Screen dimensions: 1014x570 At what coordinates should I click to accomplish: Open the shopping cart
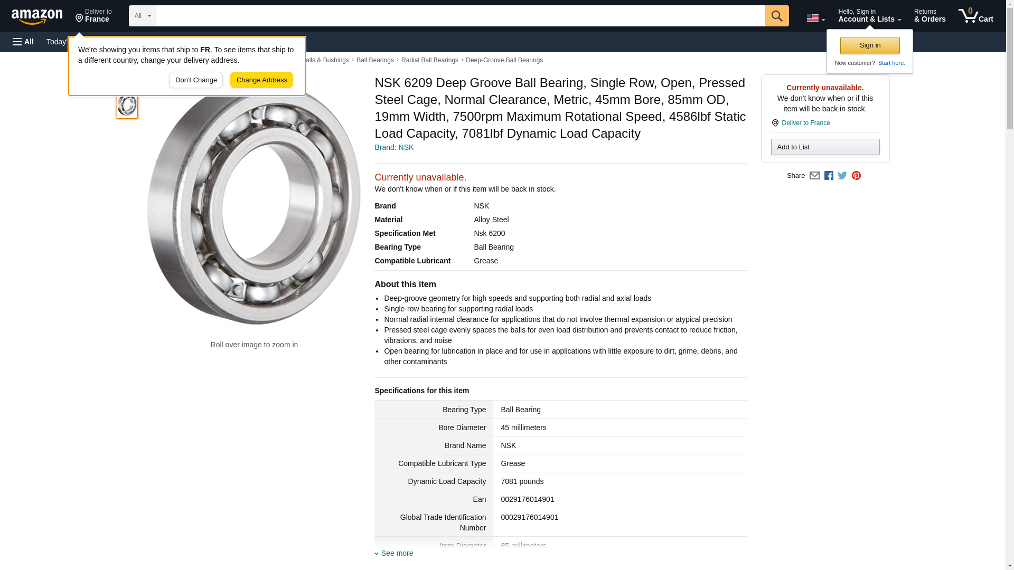pyautogui.click(x=975, y=16)
